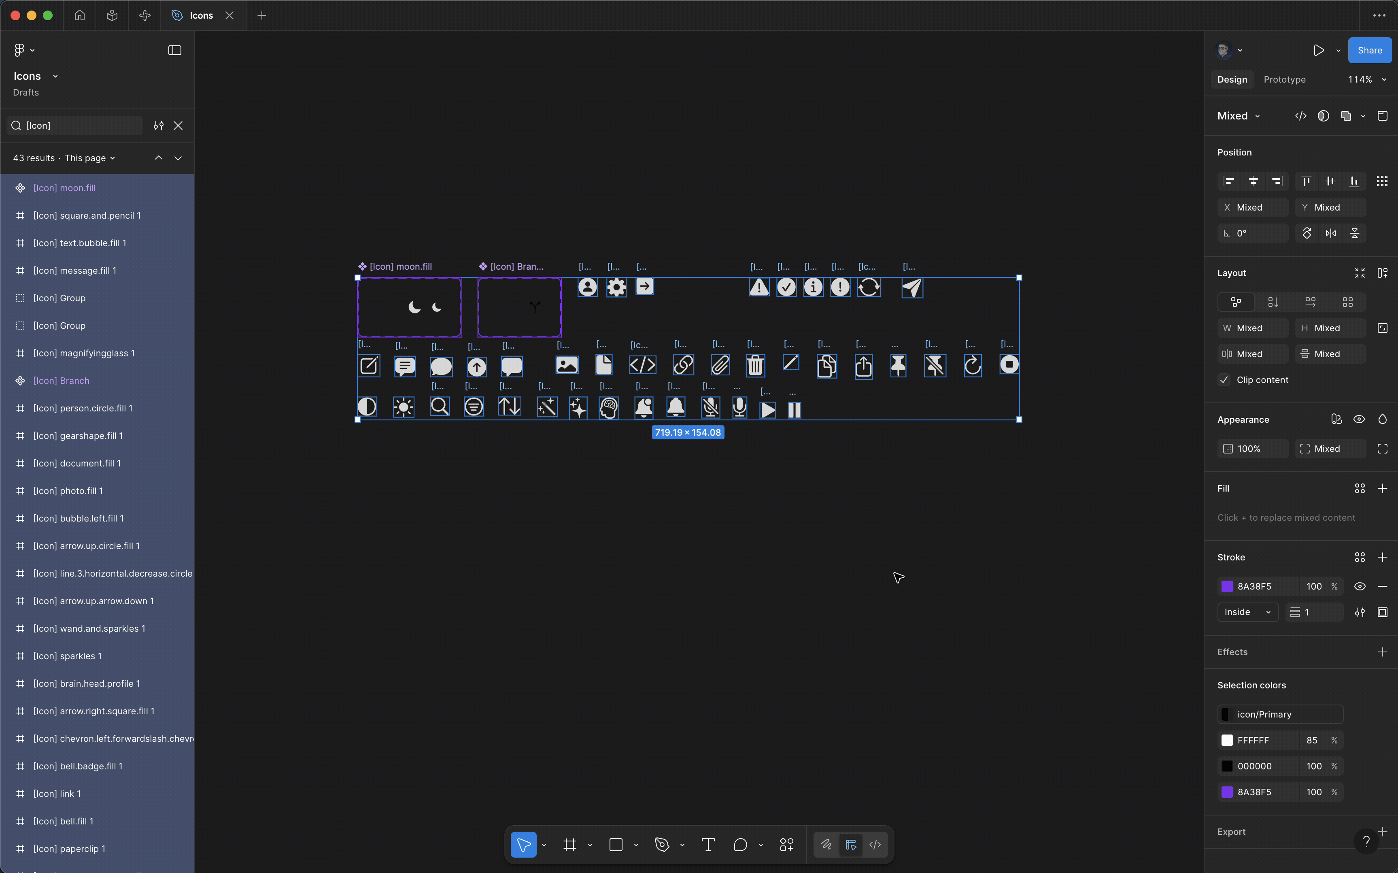Toggle the sidebar panel layout icon
The image size is (1398, 873).
pos(174,50)
